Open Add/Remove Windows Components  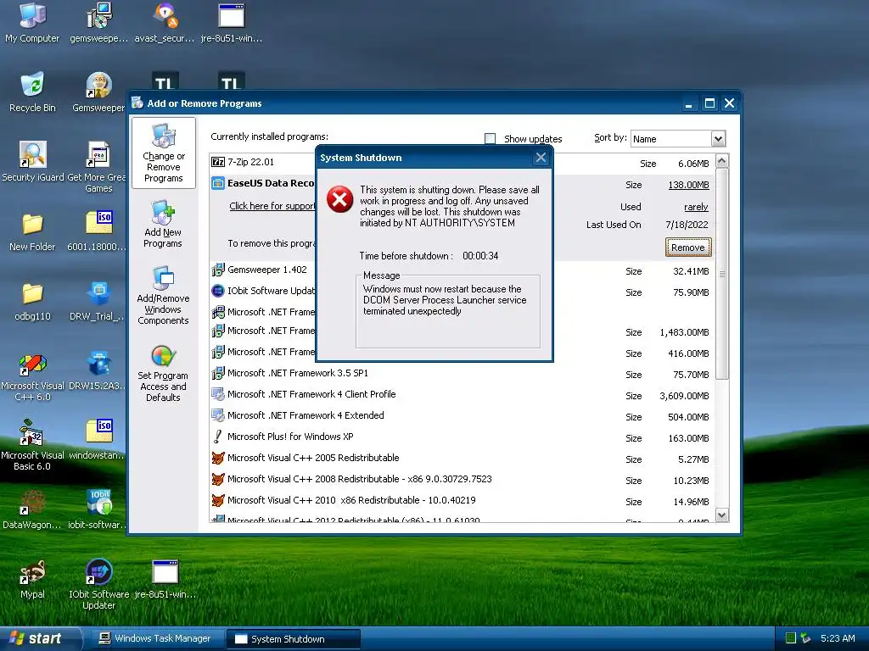[x=163, y=296]
